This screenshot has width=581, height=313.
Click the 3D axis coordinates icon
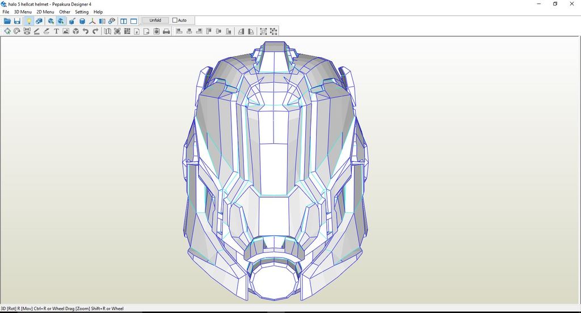(x=92, y=21)
